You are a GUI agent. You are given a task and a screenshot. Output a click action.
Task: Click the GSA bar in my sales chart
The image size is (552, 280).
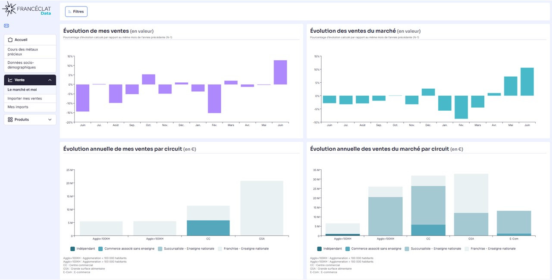[262, 208]
